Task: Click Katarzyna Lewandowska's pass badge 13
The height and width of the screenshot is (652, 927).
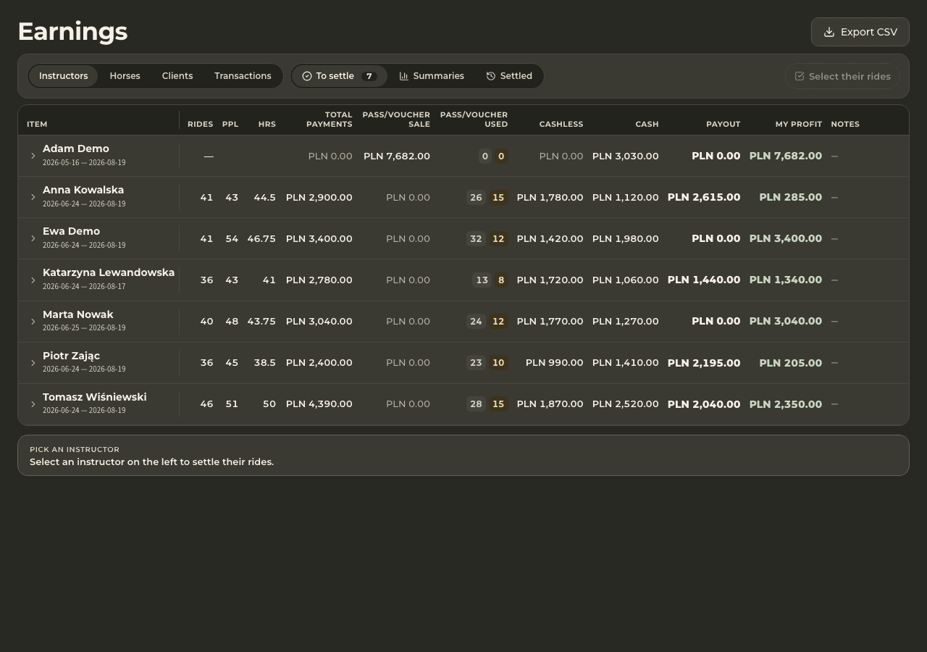Action: [482, 280]
